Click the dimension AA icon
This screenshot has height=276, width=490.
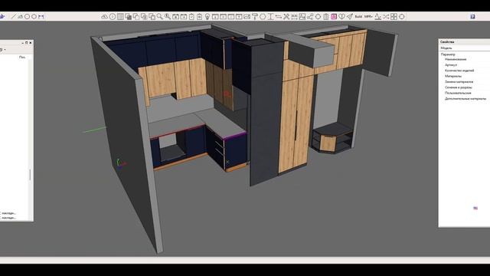tap(294, 17)
